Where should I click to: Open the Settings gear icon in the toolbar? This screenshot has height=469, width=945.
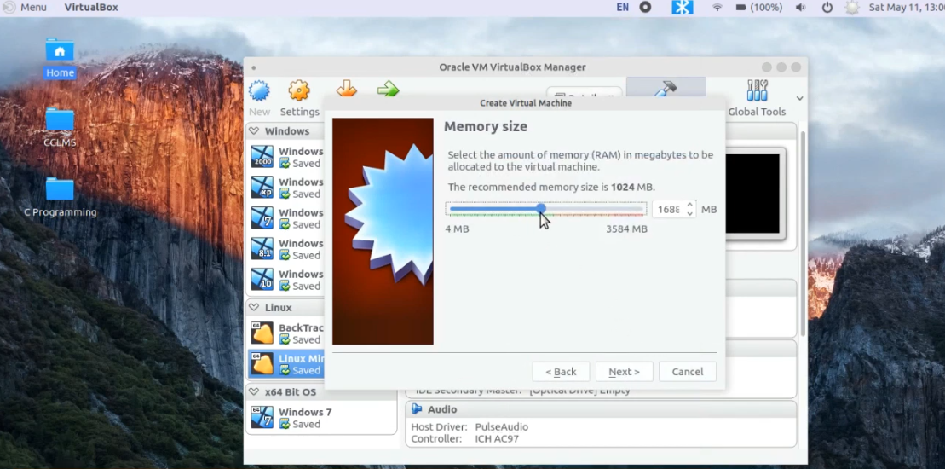299,91
